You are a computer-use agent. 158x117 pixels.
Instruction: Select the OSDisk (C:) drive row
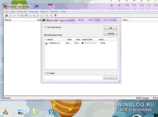(x=75, y=43)
